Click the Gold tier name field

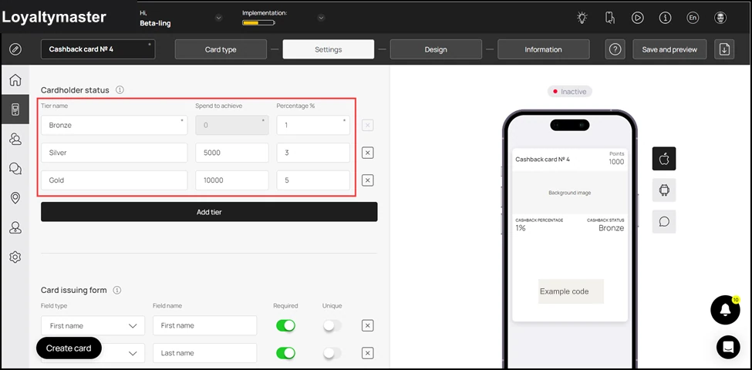coord(114,180)
